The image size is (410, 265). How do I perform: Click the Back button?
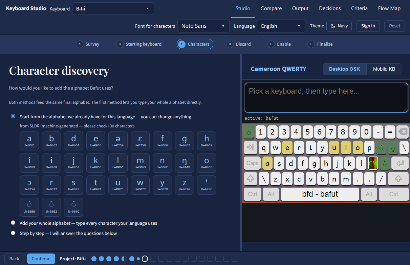(x=14, y=259)
